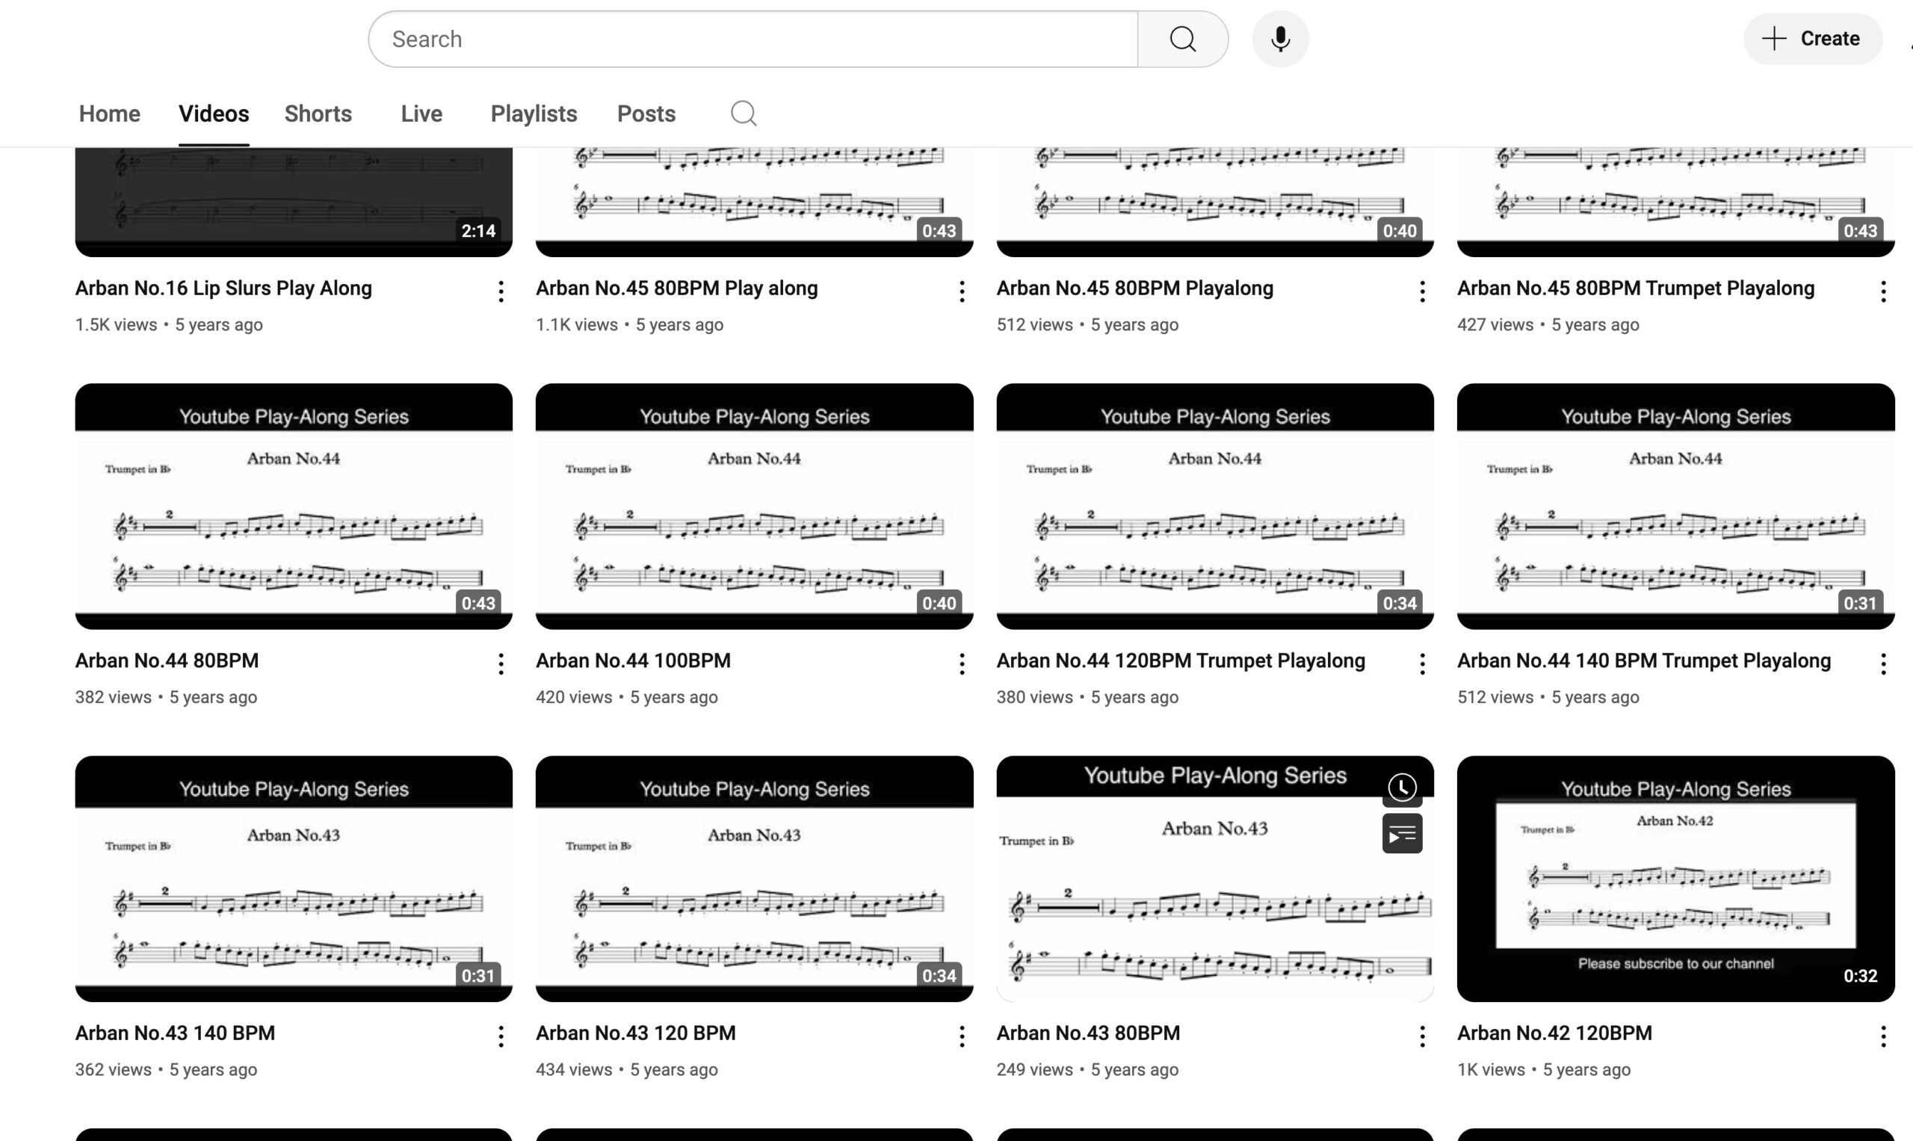Open Arban No.44 120BPM Trumpet Playalong title
Image resolution: width=1913 pixels, height=1141 pixels.
click(1181, 661)
